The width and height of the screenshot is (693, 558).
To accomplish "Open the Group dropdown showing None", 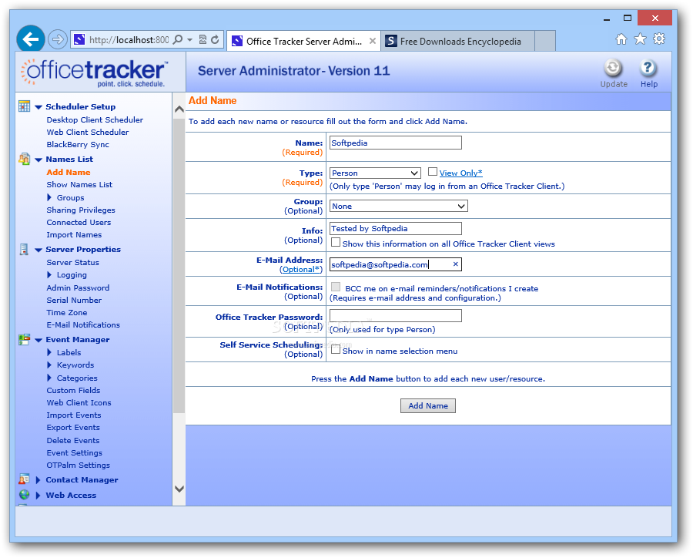I will pos(399,207).
